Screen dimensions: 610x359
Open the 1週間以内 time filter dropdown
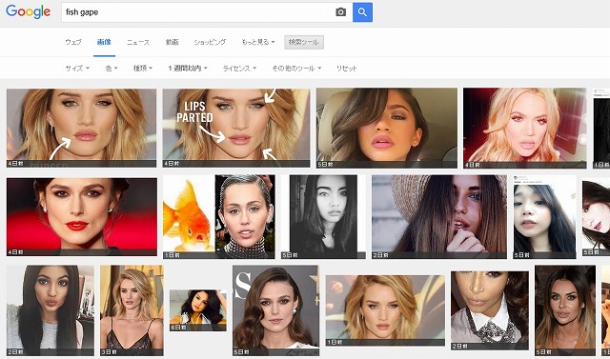pos(188,69)
